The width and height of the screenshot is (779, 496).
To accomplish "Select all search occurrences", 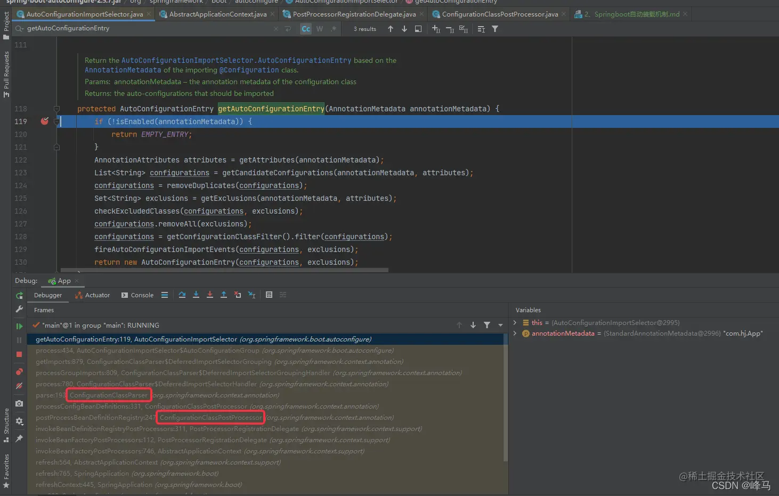I will coord(464,29).
